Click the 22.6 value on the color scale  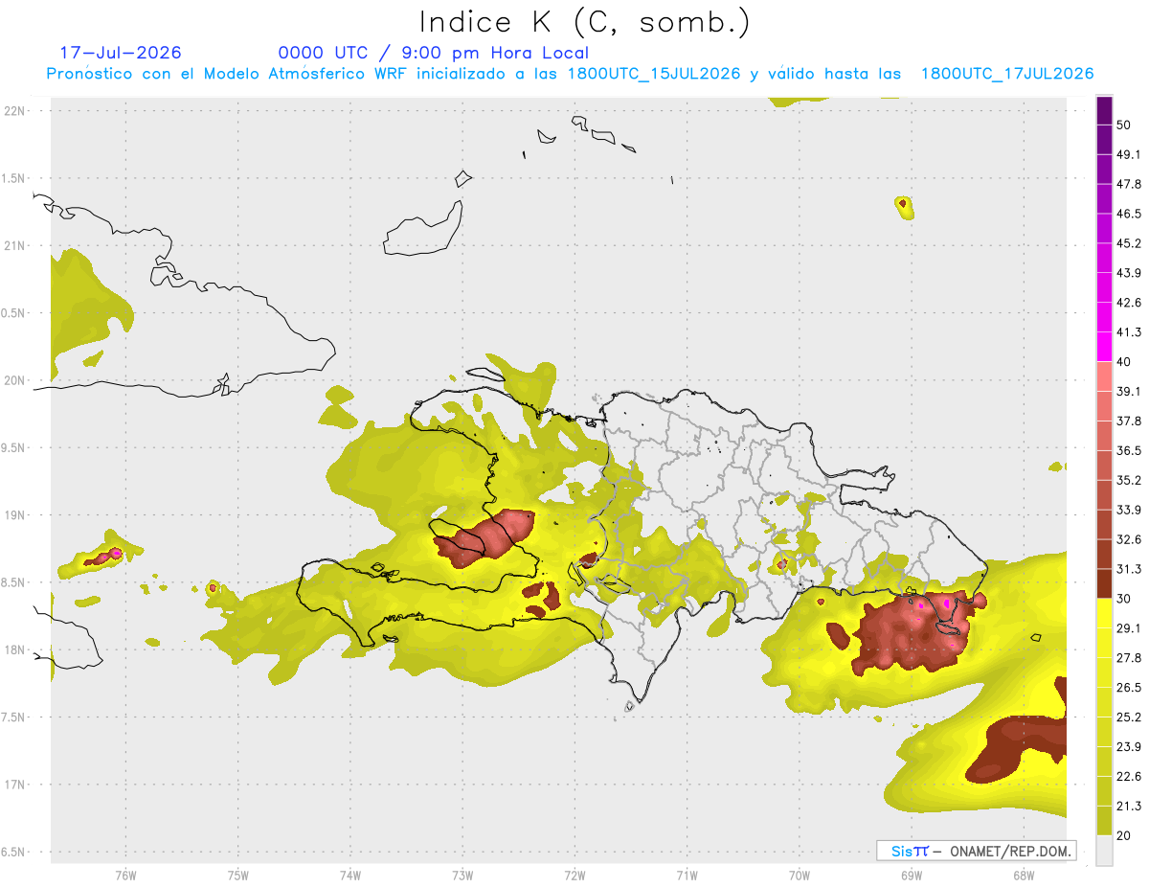[1129, 776]
